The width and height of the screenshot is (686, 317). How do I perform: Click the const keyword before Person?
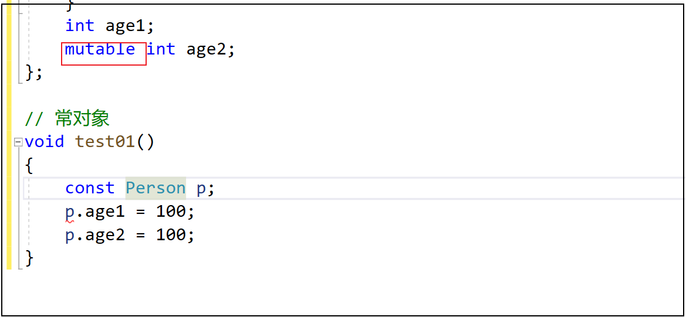coord(89,188)
